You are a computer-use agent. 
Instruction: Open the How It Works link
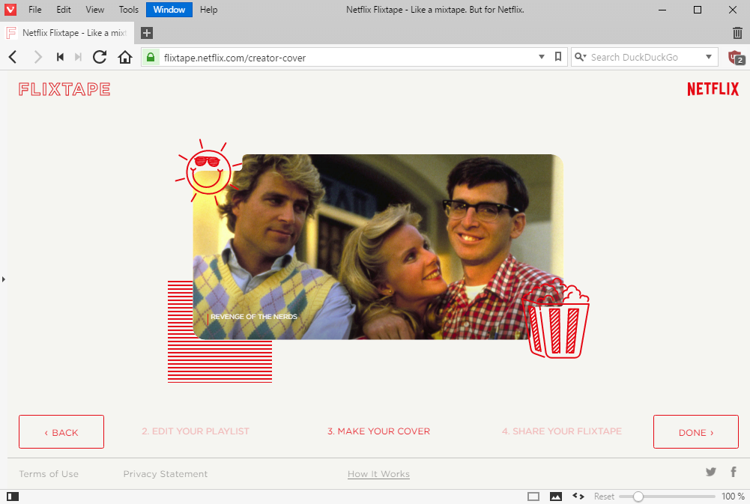tap(378, 474)
